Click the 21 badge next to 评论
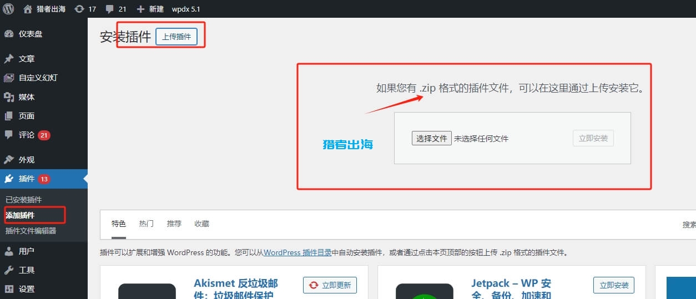Image resolution: width=696 pixels, height=299 pixels. [44, 135]
